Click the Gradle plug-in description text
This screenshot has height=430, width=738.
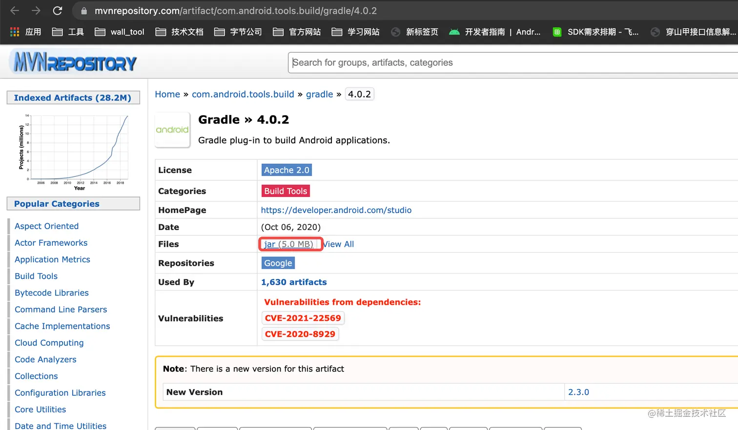coord(294,140)
